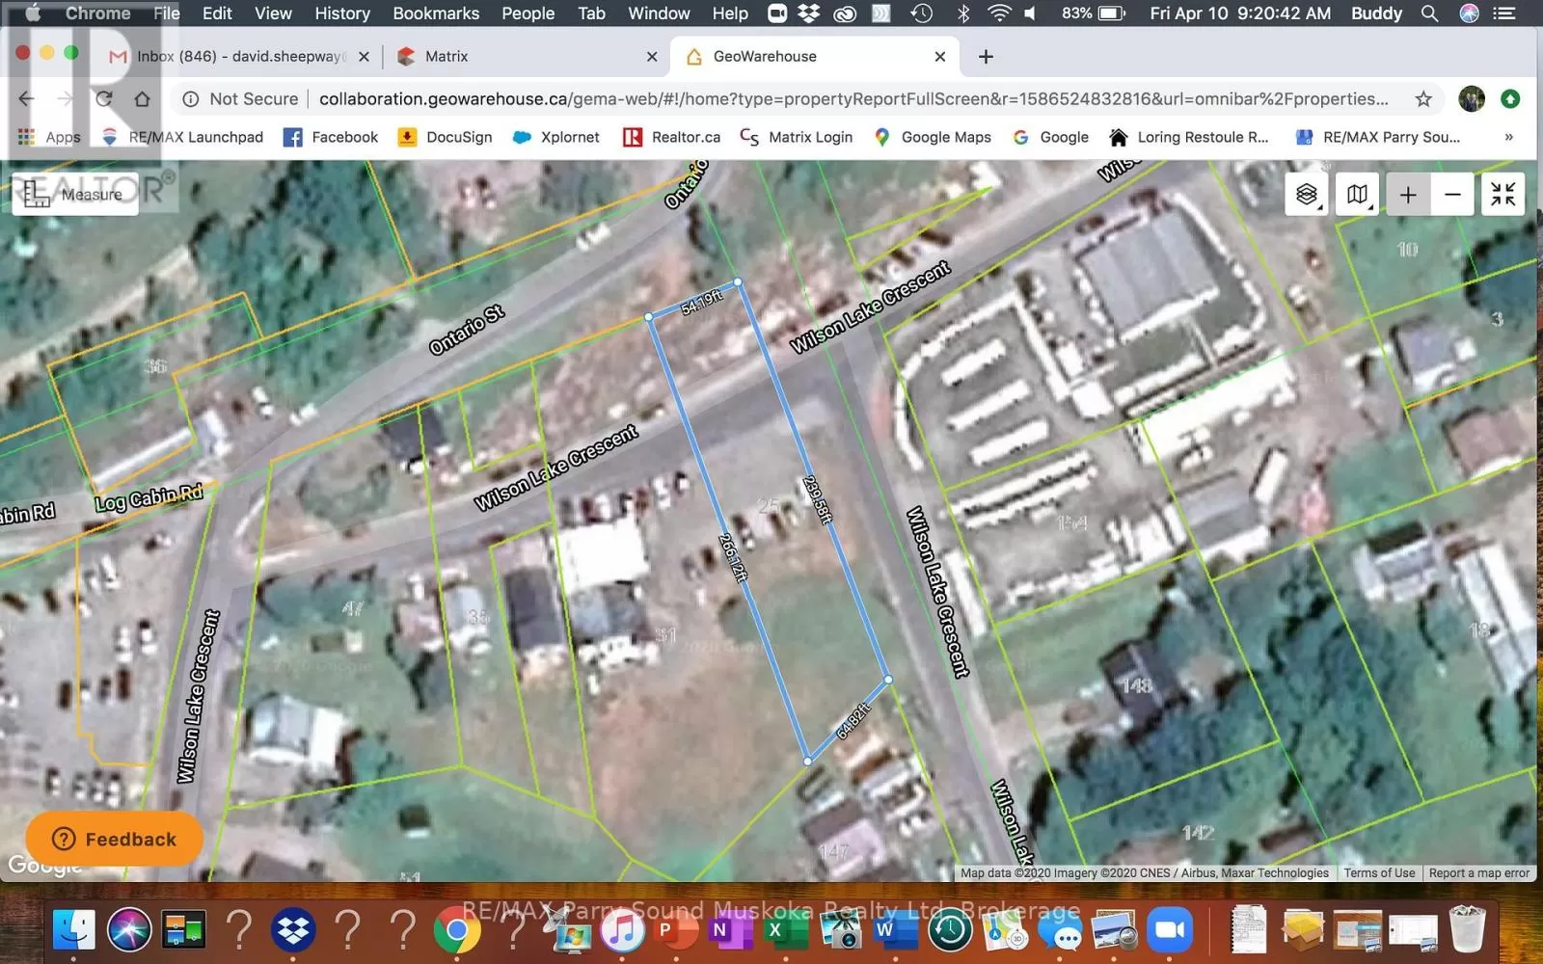Exit full screen map view
The image size is (1543, 964).
point(1502,195)
